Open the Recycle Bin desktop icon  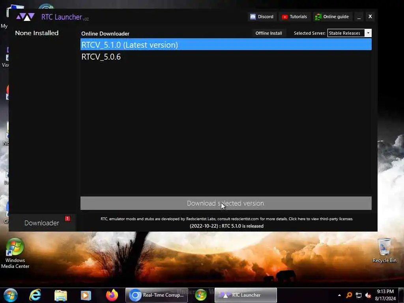pos(384,251)
